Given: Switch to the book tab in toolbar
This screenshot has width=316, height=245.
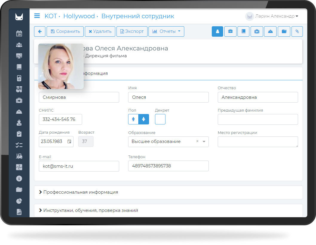Looking at the screenshot, I should click(243, 31).
